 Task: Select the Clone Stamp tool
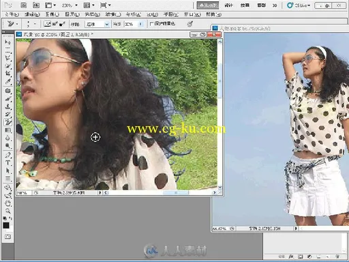click(x=7, y=106)
